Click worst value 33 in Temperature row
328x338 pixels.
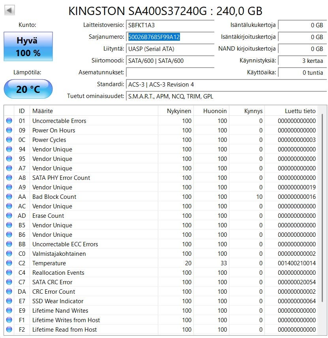tap(224, 263)
